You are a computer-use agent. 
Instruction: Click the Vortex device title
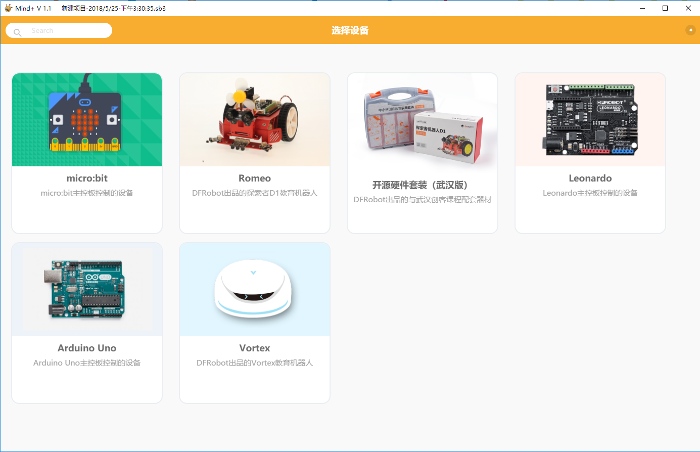click(255, 348)
